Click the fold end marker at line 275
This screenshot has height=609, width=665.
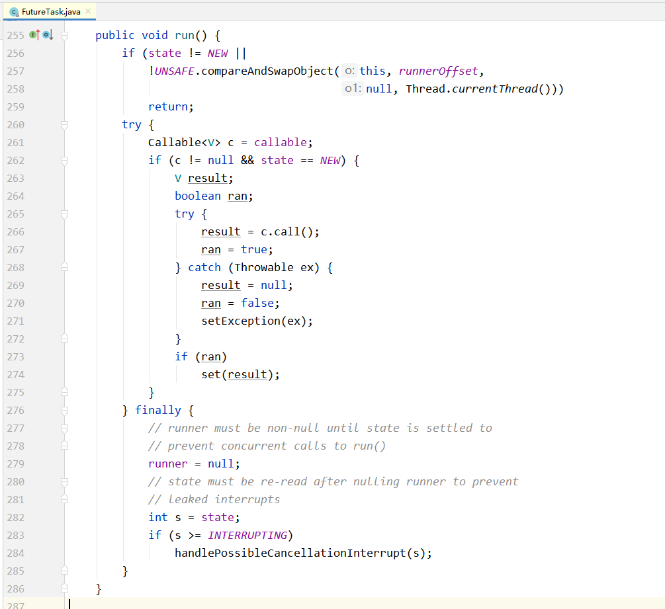tap(64, 392)
